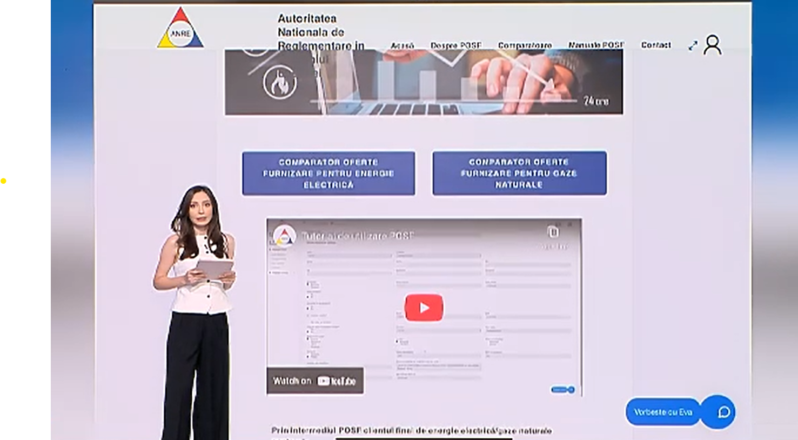The image size is (798, 440).
Task: Click the Tutorial de utilizare POSF title
Action: pyautogui.click(x=358, y=236)
